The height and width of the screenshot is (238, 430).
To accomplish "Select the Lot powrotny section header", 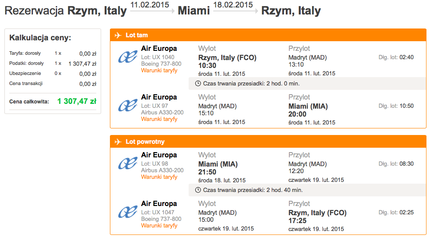I will click(x=268, y=142).
